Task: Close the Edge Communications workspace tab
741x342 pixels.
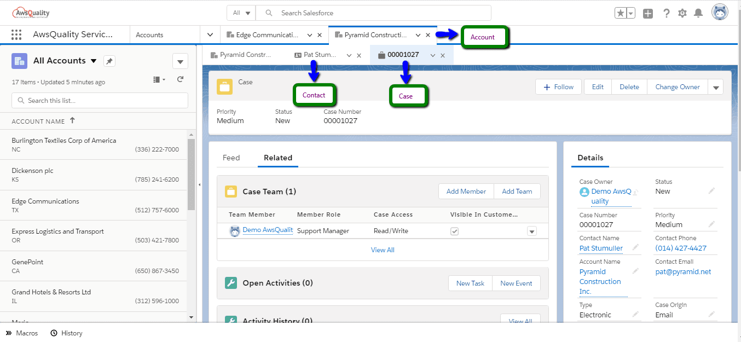Action: pyautogui.click(x=320, y=35)
